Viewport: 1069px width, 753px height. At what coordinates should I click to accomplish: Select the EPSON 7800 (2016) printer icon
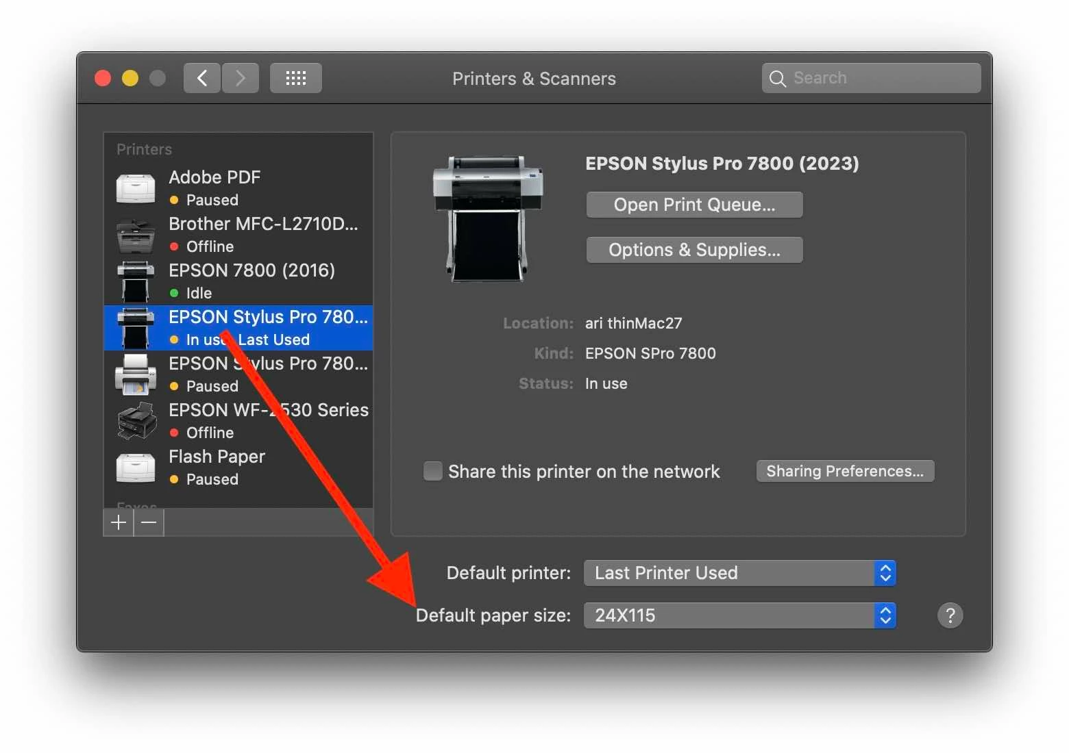(x=136, y=281)
